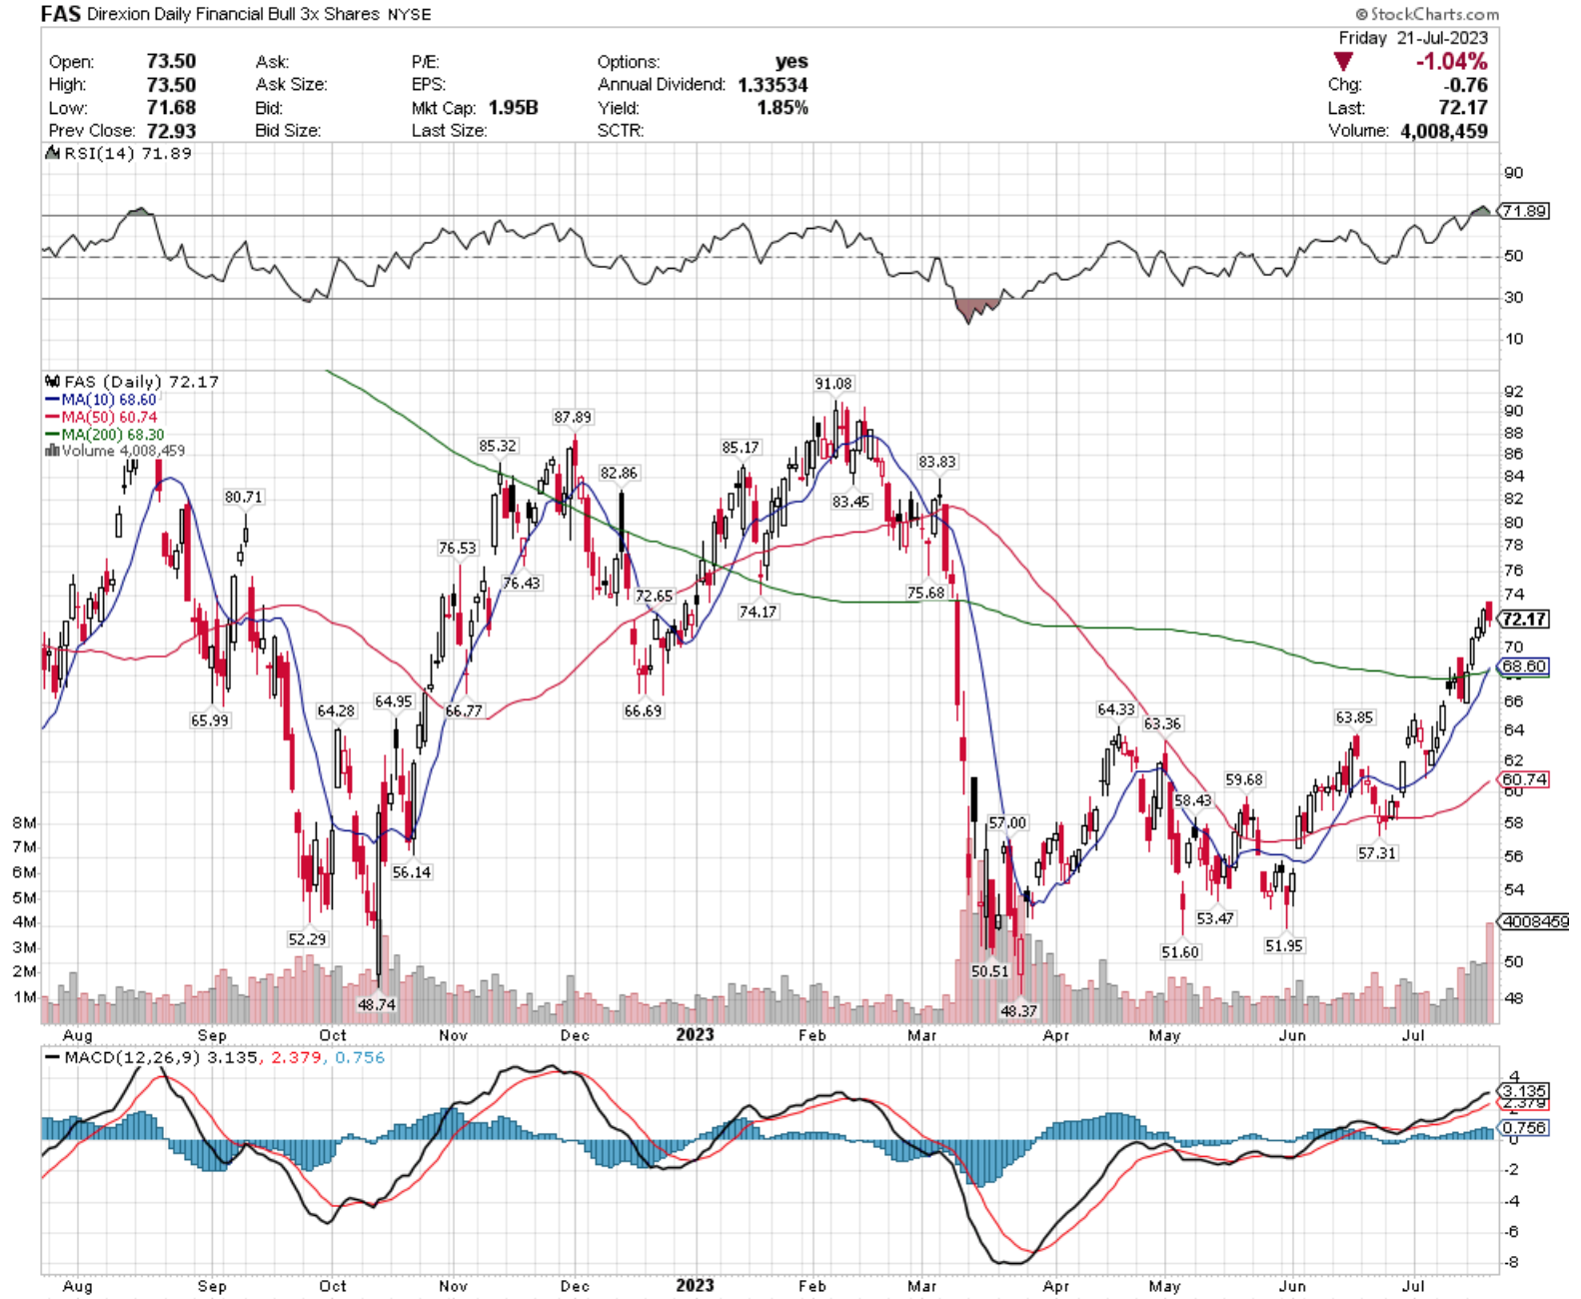The image size is (1581, 1299).
Task: Click the -1.04% change percentage
Action: pos(1451,62)
